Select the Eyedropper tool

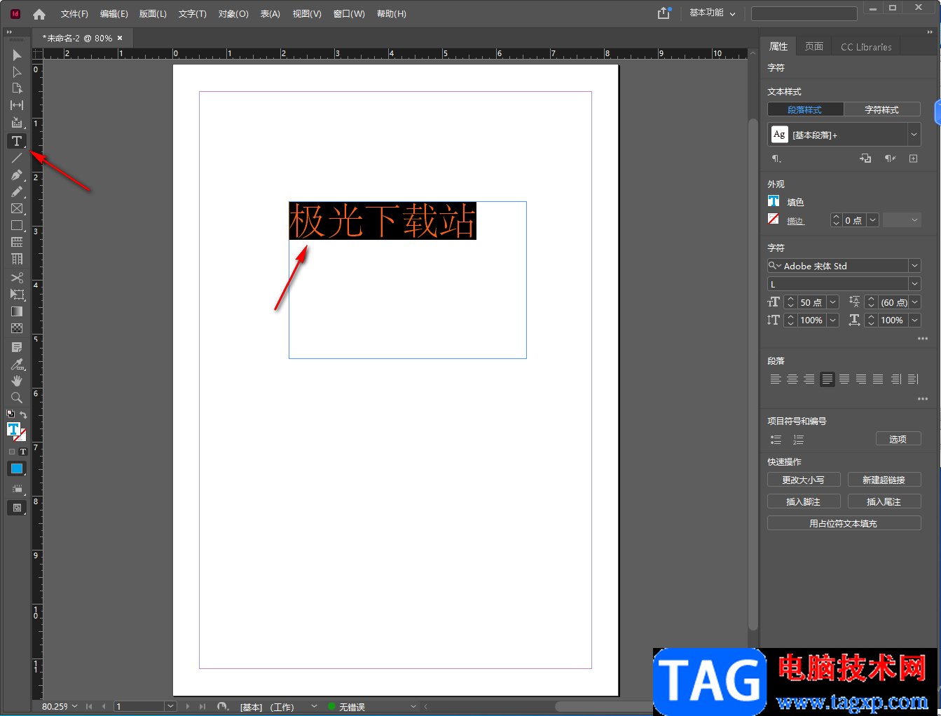[17, 364]
